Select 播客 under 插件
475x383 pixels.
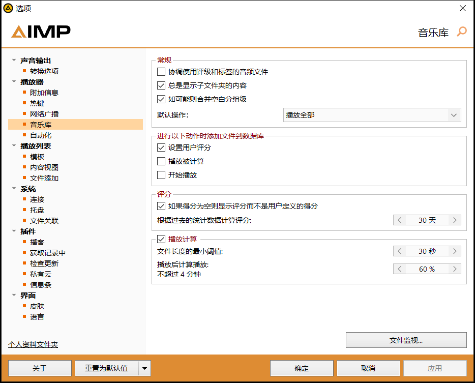point(37,242)
